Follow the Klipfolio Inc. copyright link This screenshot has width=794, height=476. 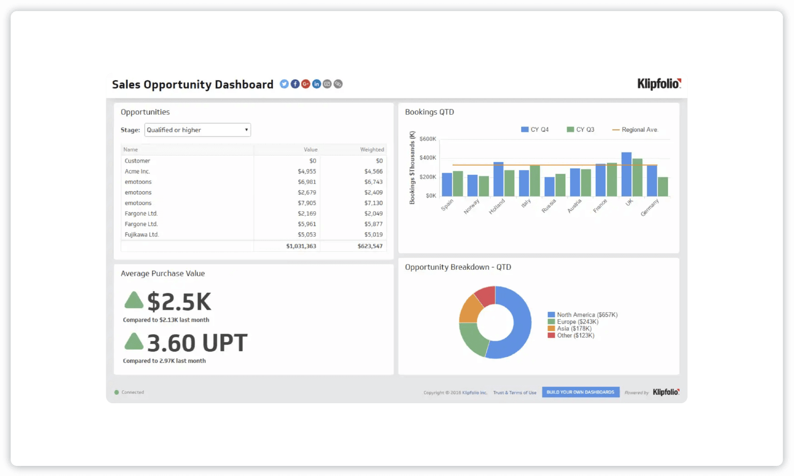point(474,393)
